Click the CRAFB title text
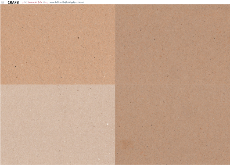Screen dimensions: 230x165 (13, 2)
